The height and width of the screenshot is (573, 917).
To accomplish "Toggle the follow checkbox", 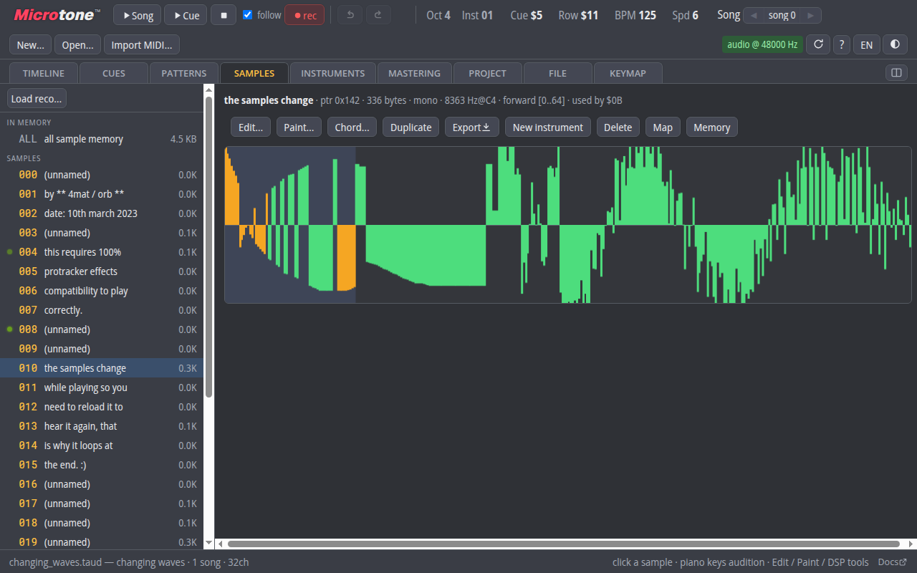I will point(248,15).
